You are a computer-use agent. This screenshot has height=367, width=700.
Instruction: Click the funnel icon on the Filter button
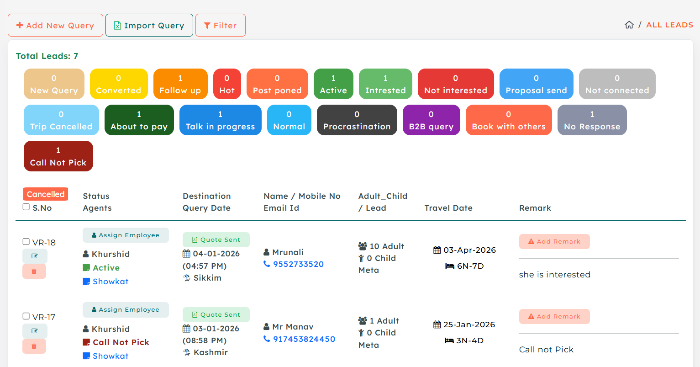[208, 25]
